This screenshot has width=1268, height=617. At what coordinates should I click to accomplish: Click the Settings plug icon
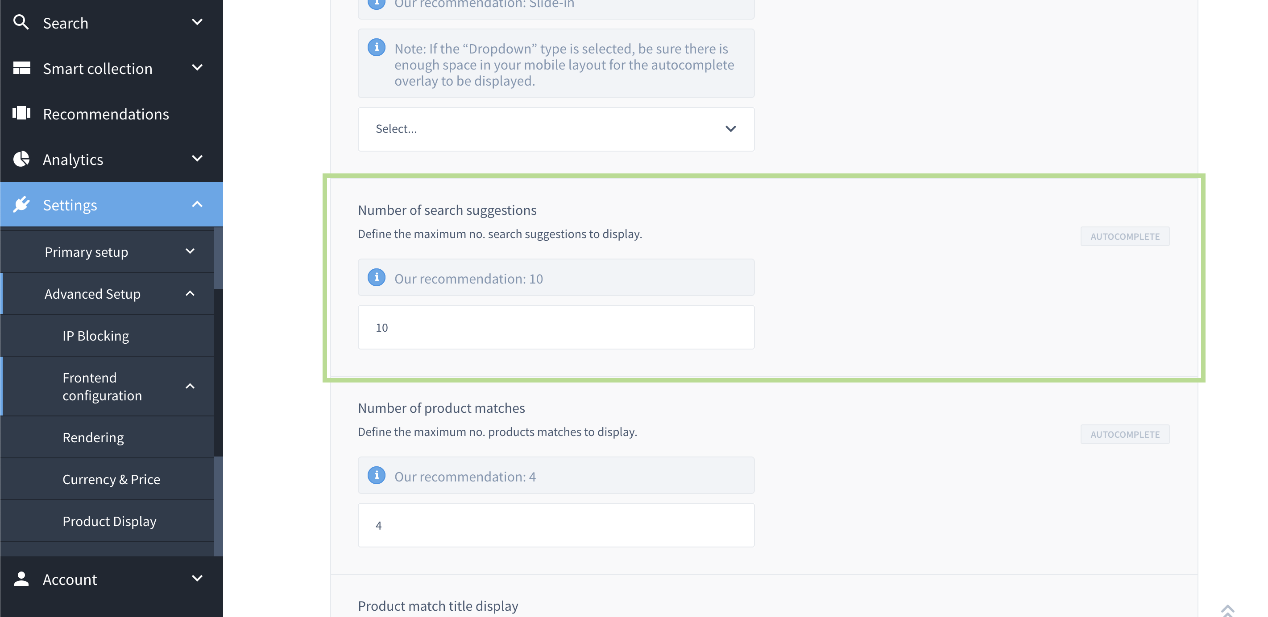(x=22, y=204)
